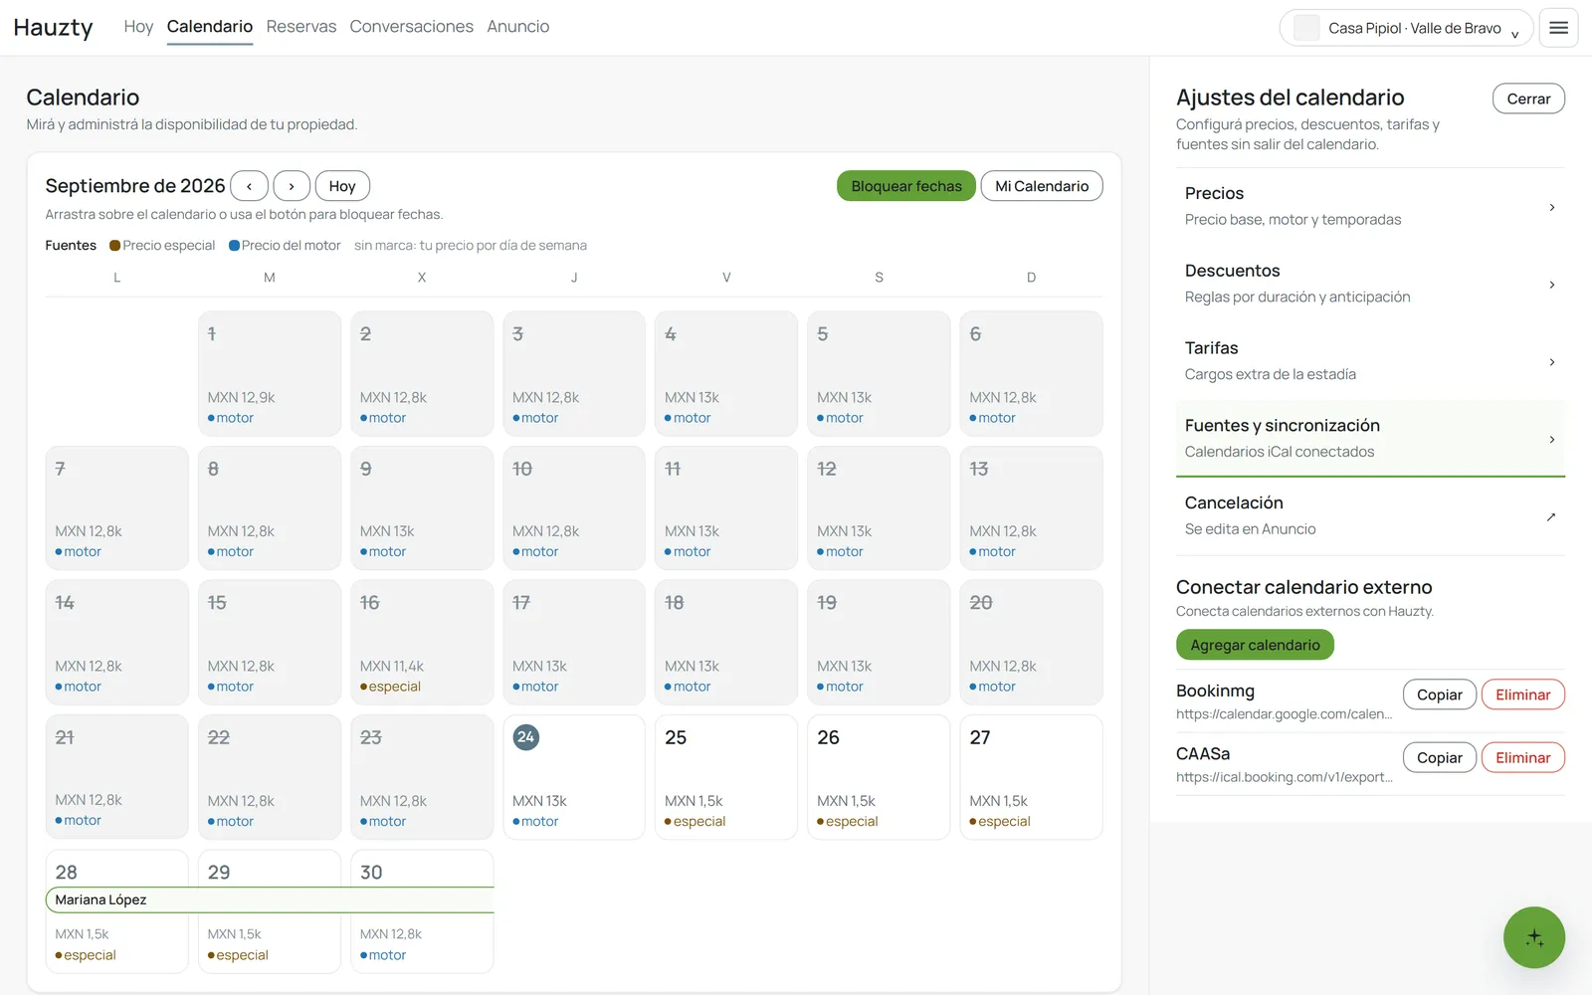Click day 16 with MXN 11,4k price
Viewport: 1592px width, 995px height.
[x=422, y=643]
